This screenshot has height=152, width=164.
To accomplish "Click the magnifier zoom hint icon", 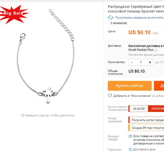I will coord(23,115).
